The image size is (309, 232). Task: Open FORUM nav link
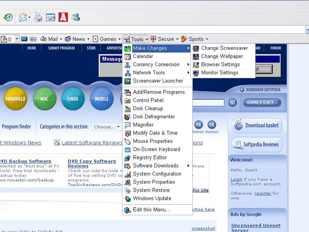(x=275, y=48)
